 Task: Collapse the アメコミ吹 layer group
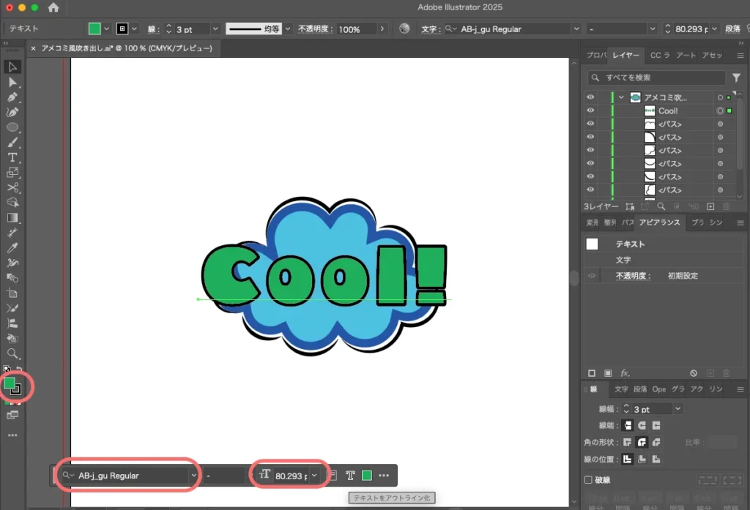pos(621,97)
